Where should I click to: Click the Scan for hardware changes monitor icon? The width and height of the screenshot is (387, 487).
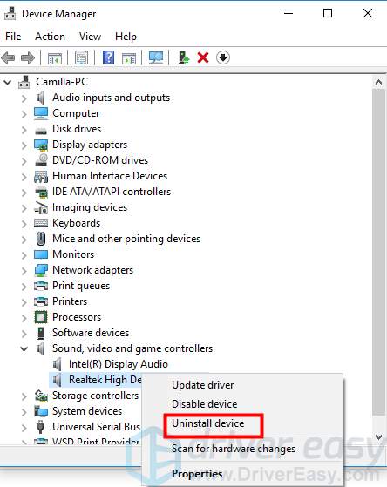pyautogui.click(x=156, y=57)
